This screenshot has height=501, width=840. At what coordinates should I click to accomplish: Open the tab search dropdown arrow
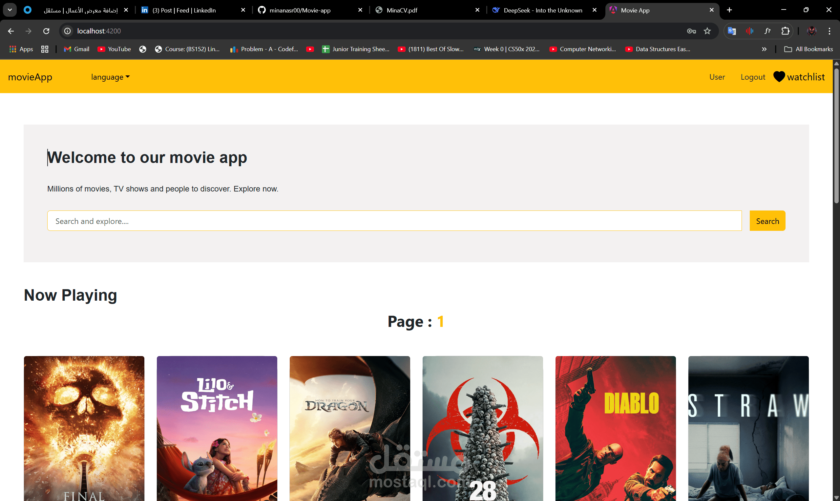tap(10, 10)
